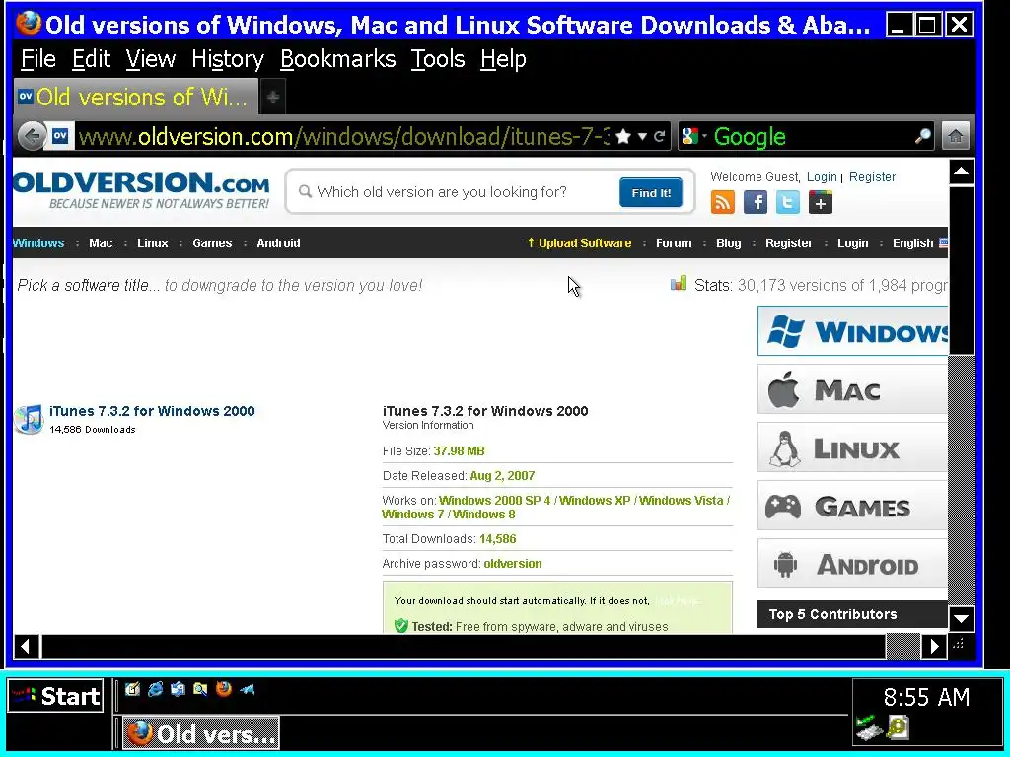Click the horizontal scrollbar left arrow
The width and height of the screenshot is (1010, 757).
[27, 646]
